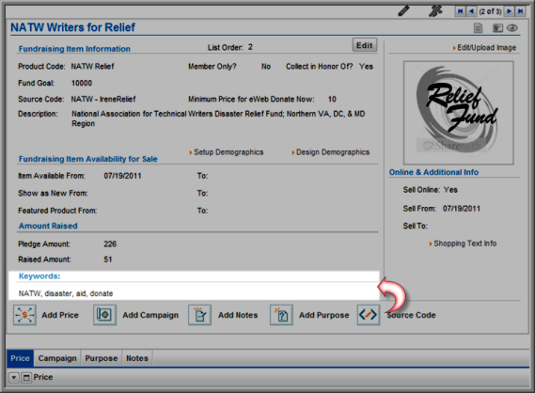Click the 'Amount Raised' heading

pyautogui.click(x=48, y=226)
